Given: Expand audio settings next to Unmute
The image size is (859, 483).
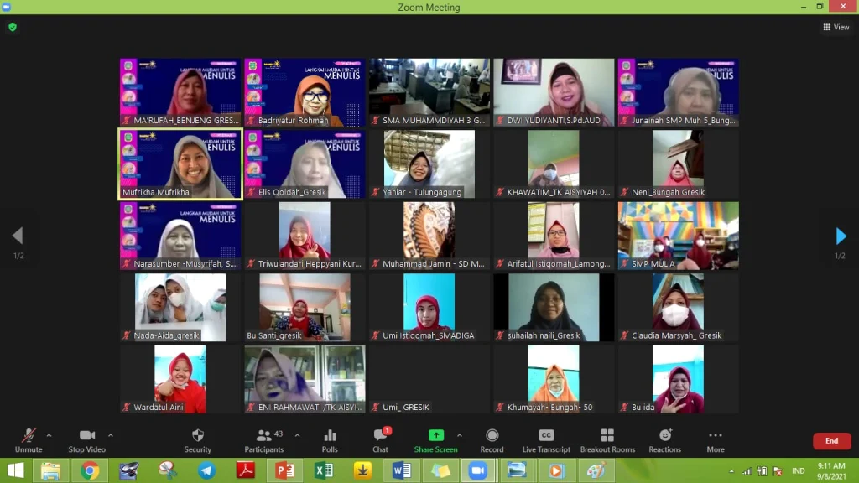Looking at the screenshot, I should click(x=48, y=434).
